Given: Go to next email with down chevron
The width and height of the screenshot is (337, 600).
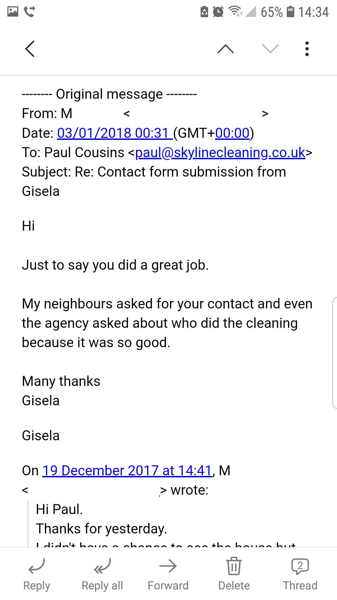Looking at the screenshot, I should click(270, 49).
